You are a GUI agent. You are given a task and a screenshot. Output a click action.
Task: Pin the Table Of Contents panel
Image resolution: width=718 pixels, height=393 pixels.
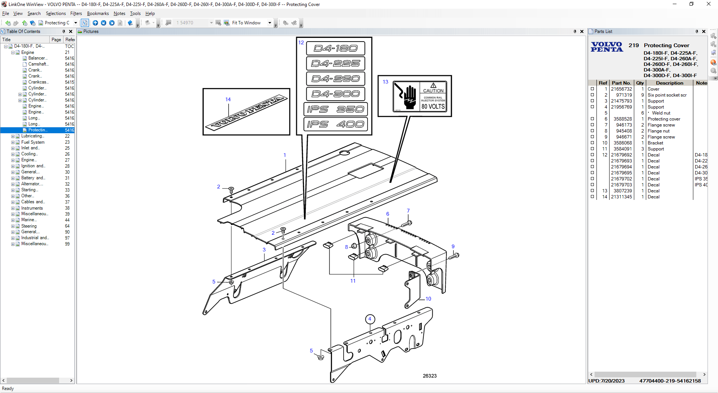(x=64, y=31)
